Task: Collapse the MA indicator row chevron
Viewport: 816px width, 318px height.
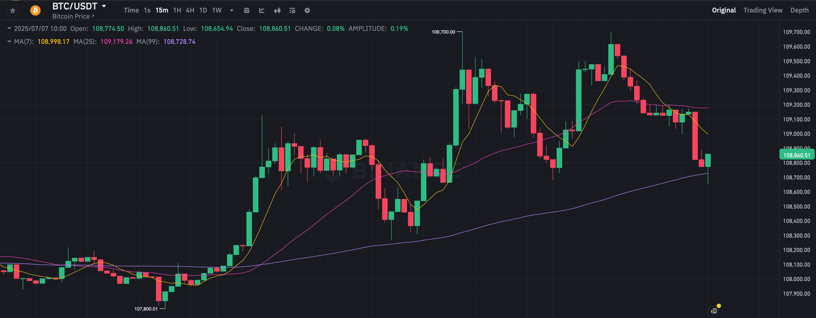Action: [x=9, y=41]
